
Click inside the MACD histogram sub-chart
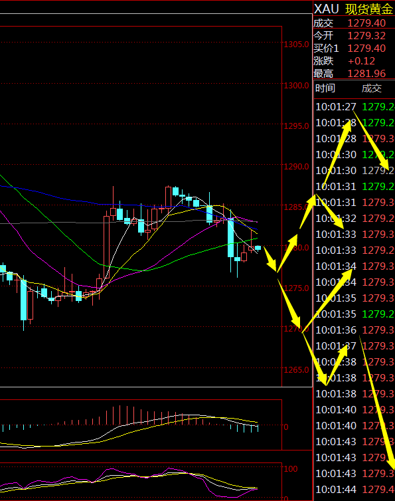141,425
